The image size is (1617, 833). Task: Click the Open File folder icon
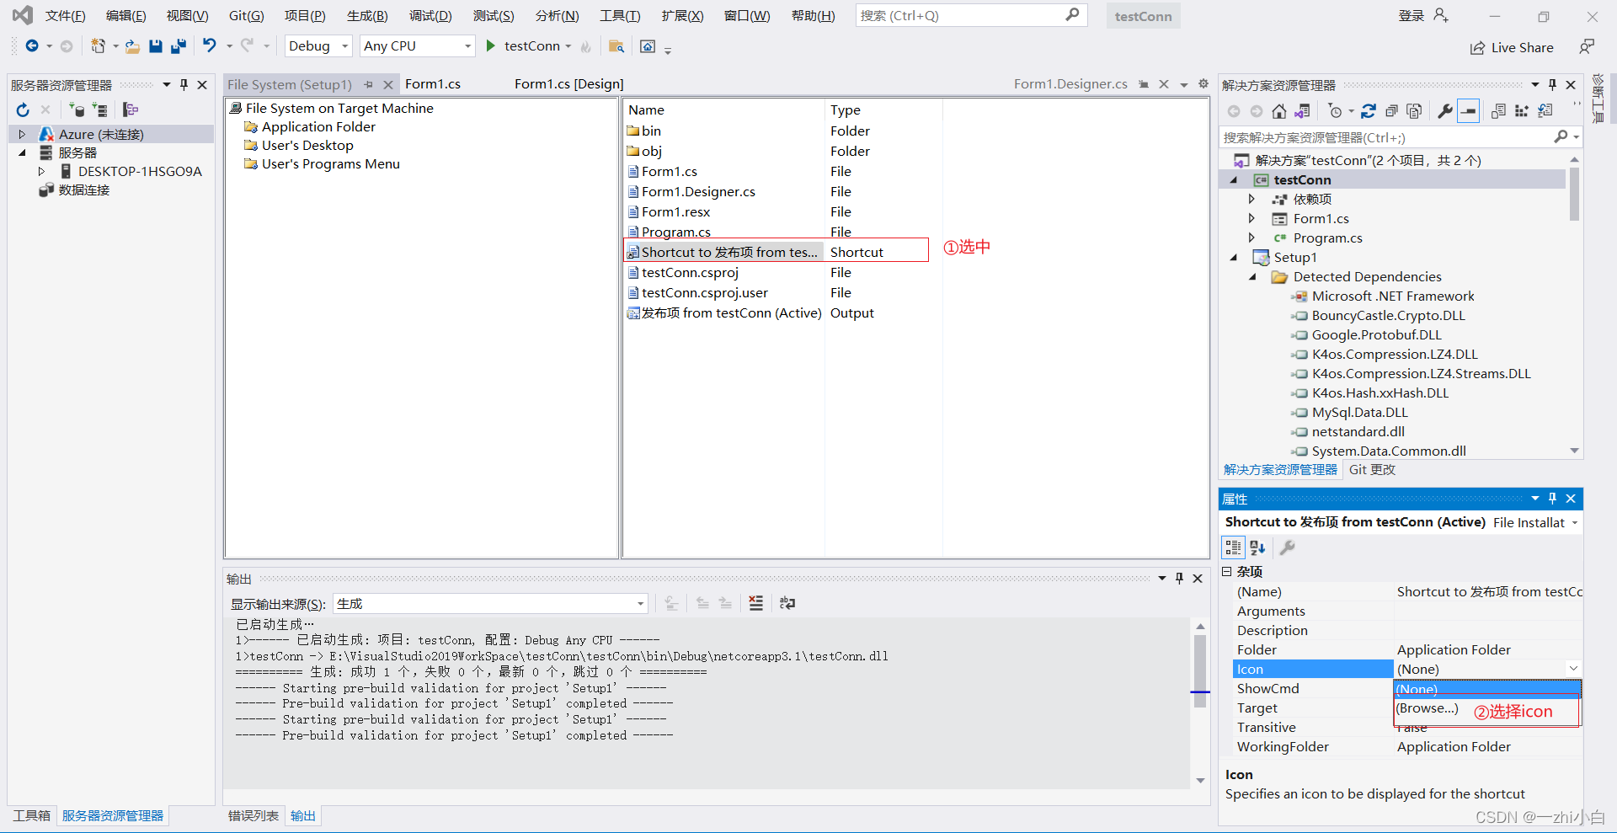point(132,46)
